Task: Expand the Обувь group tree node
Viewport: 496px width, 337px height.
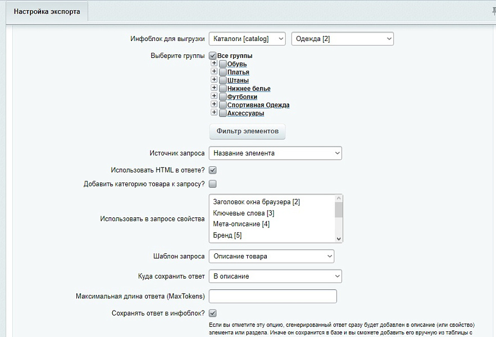Action: coord(213,63)
